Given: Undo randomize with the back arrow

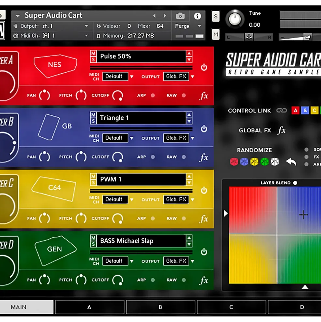Looking at the screenshot, I should click(x=291, y=162).
